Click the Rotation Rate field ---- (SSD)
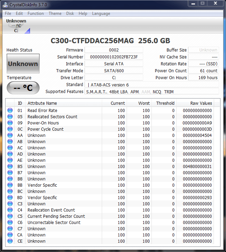Screen dimensions: 226x252 click(x=204, y=64)
